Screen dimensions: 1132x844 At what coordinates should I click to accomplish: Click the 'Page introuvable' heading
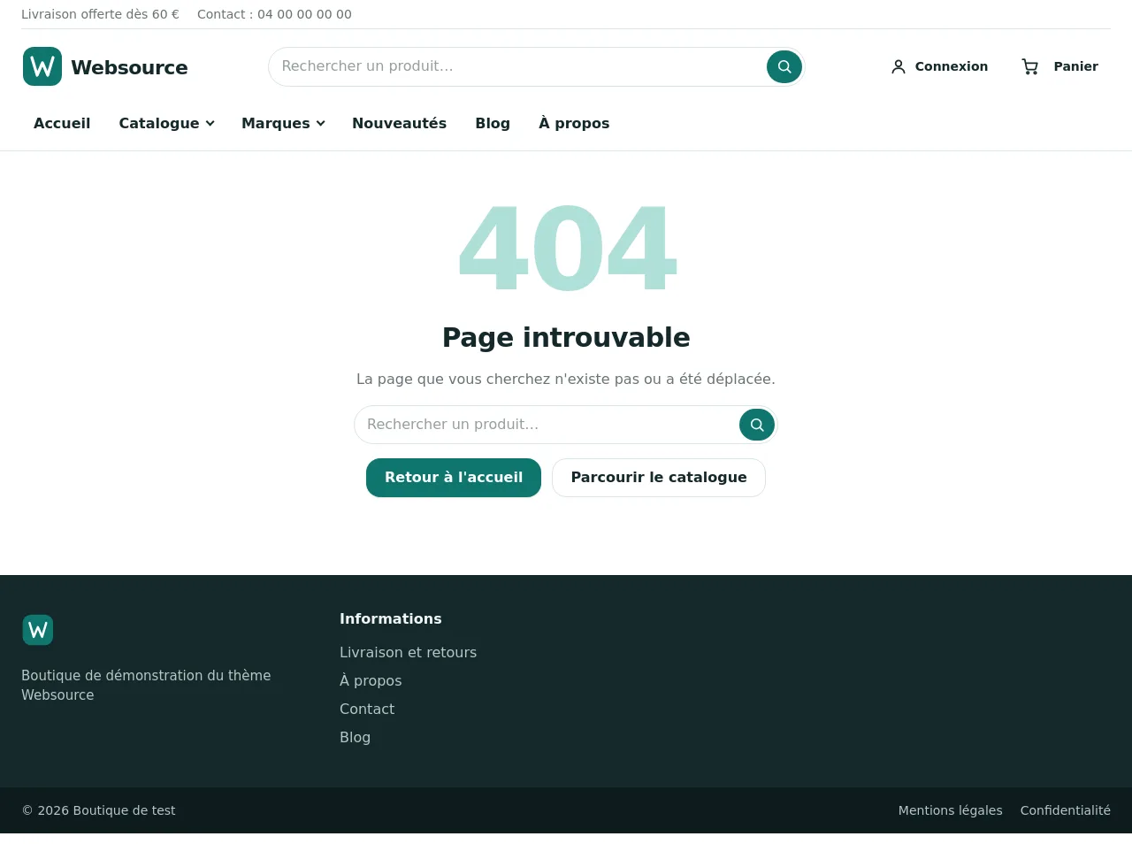point(566,337)
